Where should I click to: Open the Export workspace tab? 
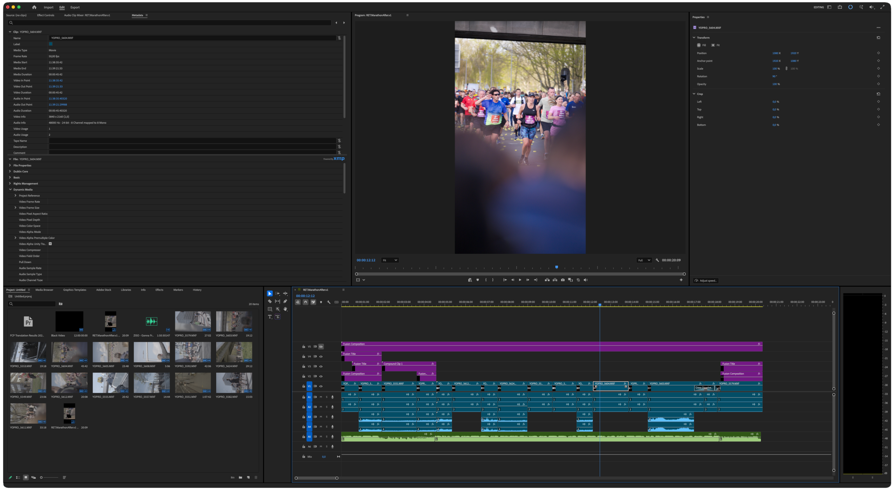click(75, 7)
